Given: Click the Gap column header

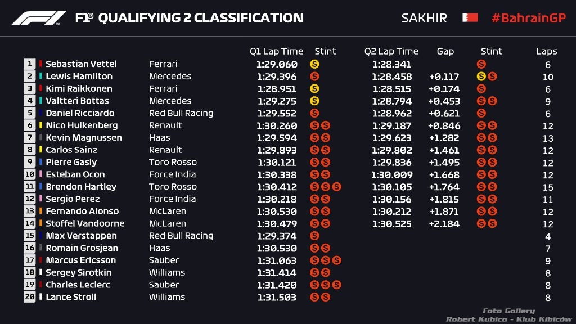Looking at the screenshot, I should tap(445, 51).
